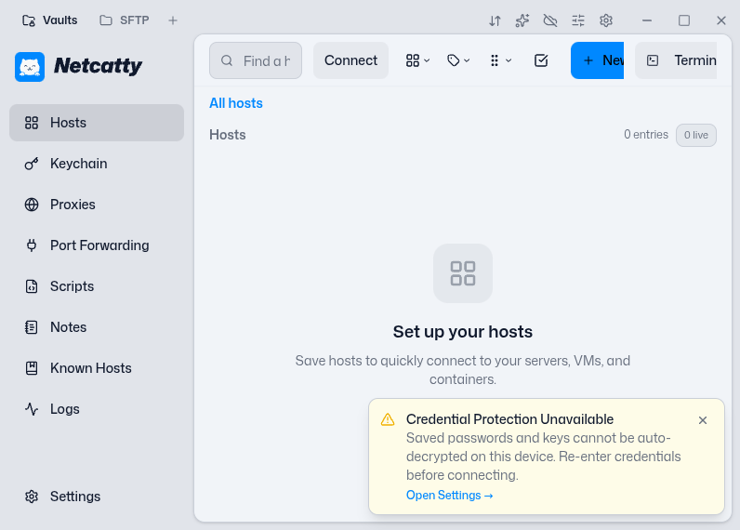Open Port Forwarding section
The width and height of the screenshot is (740, 530).
(97, 245)
